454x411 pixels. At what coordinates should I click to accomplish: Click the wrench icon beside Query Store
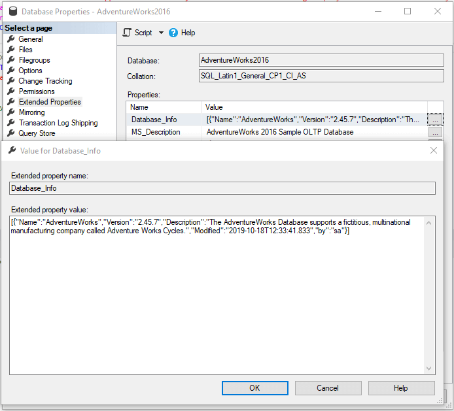point(11,133)
